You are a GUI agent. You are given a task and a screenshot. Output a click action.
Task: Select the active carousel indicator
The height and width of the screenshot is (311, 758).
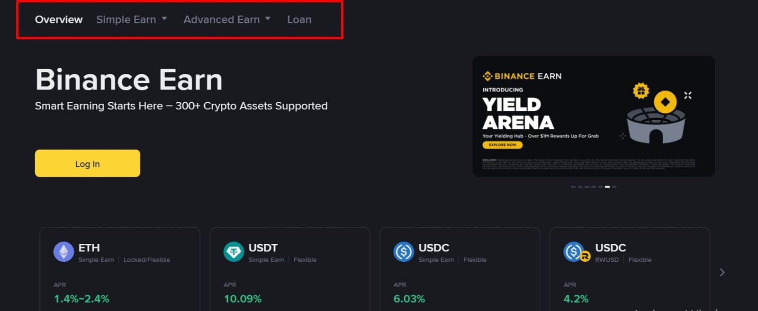pos(608,187)
